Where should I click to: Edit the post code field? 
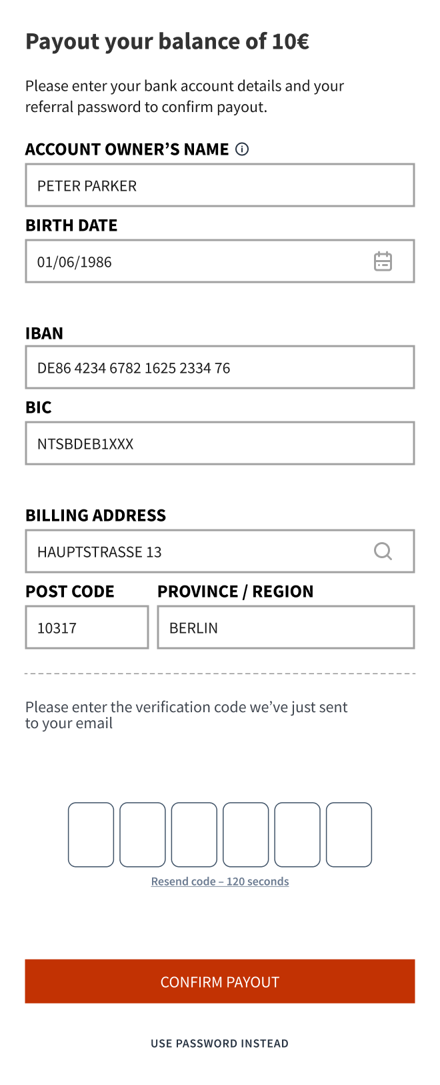(87, 628)
